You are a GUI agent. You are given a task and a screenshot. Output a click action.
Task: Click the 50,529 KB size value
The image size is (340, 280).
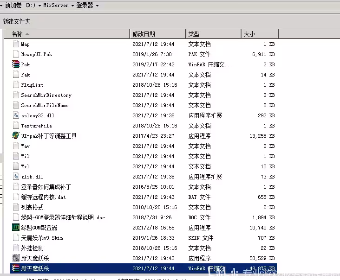(262, 258)
